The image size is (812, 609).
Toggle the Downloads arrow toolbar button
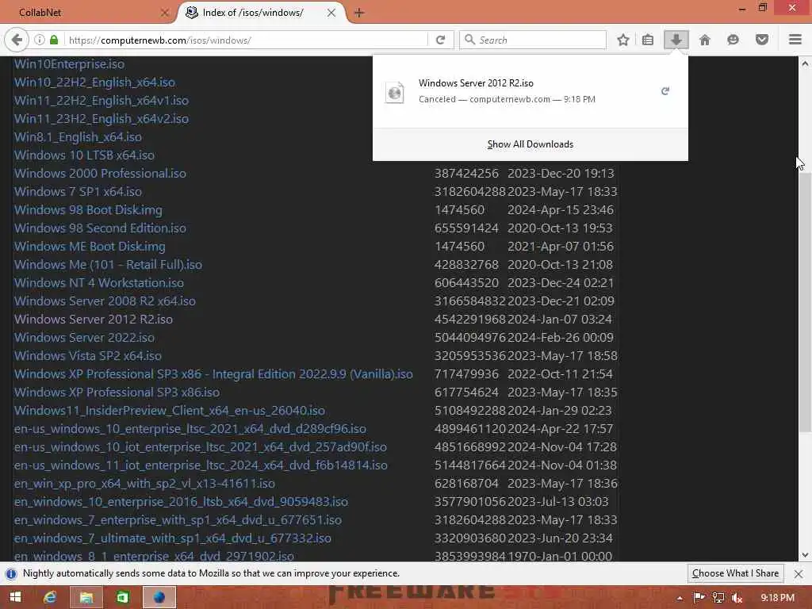(676, 40)
